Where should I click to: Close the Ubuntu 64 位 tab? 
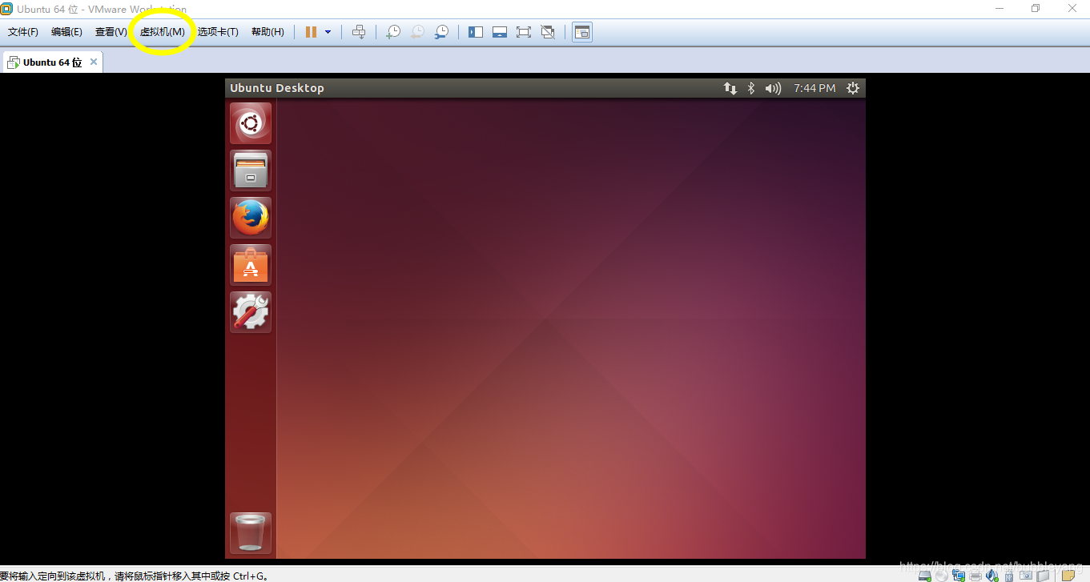[x=94, y=62]
